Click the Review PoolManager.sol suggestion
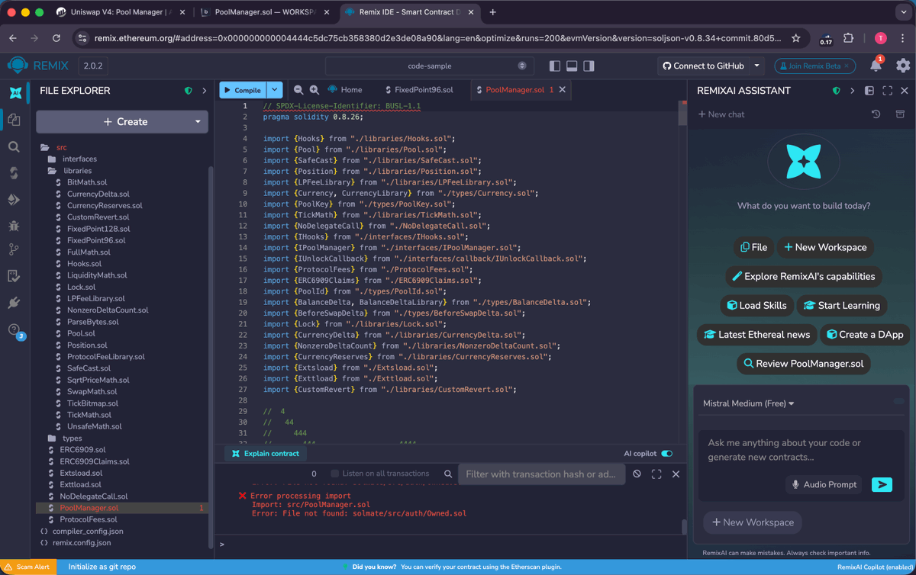 pos(803,364)
